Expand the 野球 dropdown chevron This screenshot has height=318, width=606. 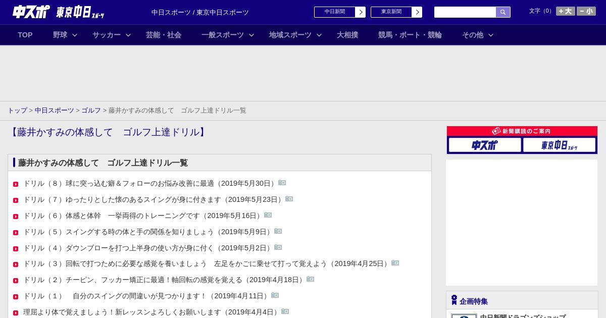pos(75,35)
